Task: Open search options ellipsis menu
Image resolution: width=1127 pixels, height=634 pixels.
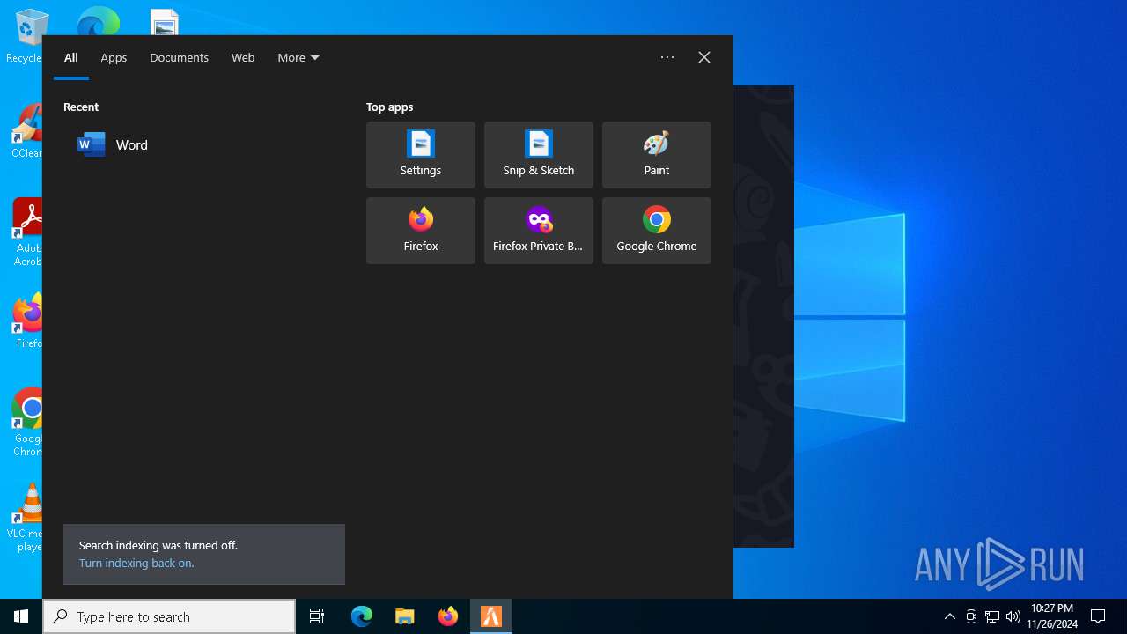Action: (x=667, y=57)
